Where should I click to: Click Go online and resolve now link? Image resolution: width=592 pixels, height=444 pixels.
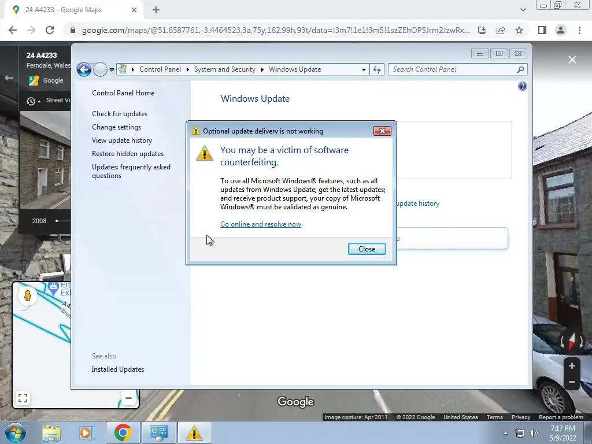261,224
